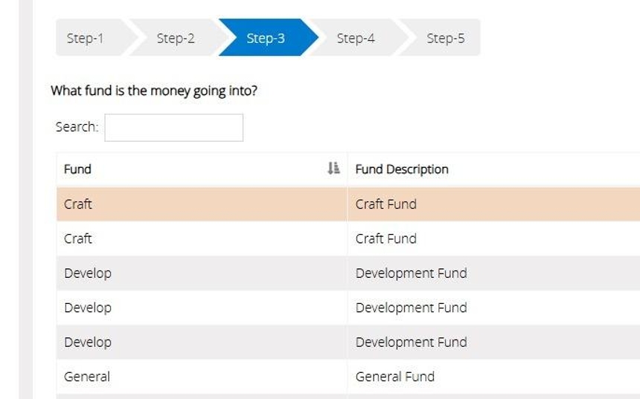
Task: Click the General Fund description cell
Action: pyautogui.click(x=394, y=377)
